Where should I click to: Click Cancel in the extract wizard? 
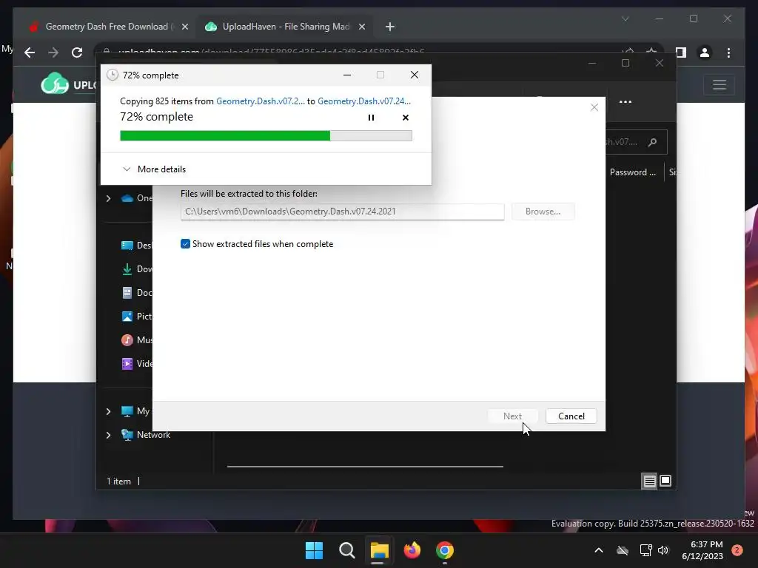pos(571,416)
